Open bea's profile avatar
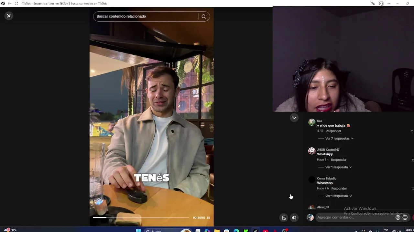Screen dimensions: 414x232 point(312,122)
